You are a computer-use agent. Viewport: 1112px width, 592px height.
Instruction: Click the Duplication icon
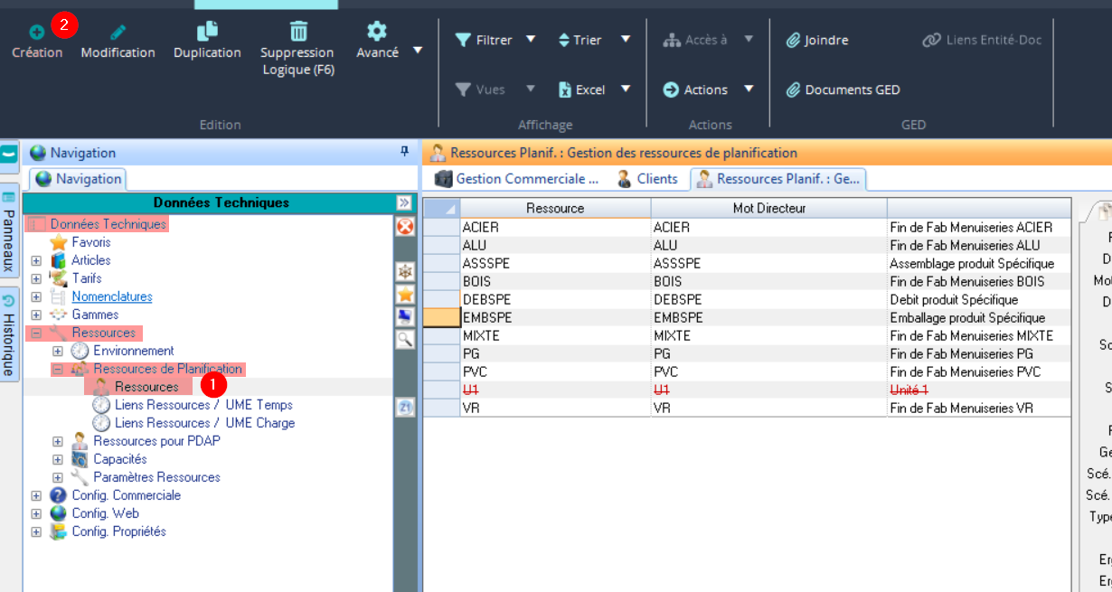pyautogui.click(x=207, y=31)
